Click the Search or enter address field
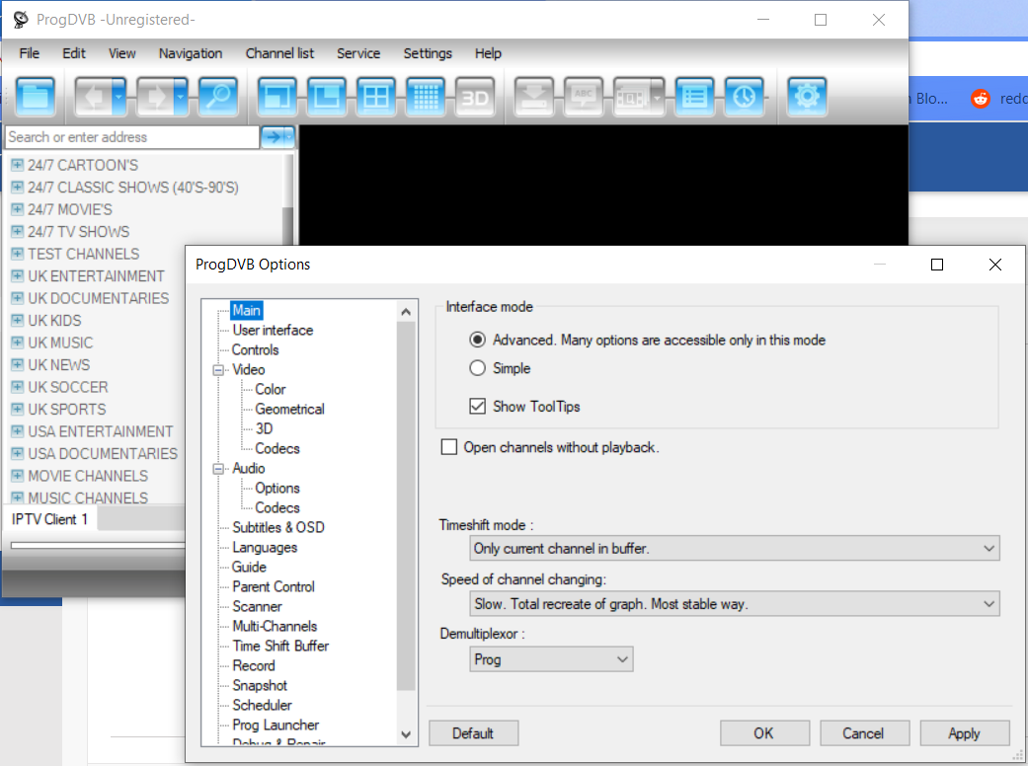Image resolution: width=1028 pixels, height=766 pixels. 132,137
